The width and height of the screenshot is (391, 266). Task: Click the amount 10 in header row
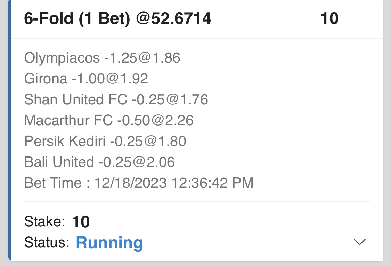329,19
